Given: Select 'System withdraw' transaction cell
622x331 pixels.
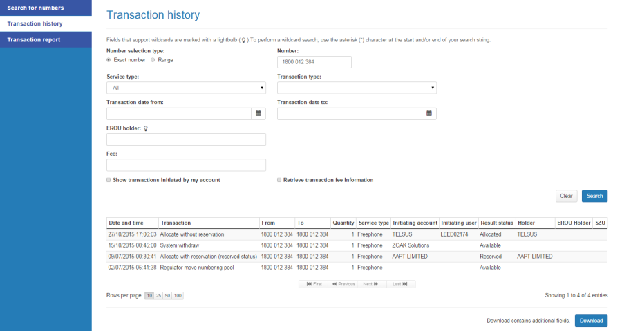Looking at the screenshot, I should (209, 245).
